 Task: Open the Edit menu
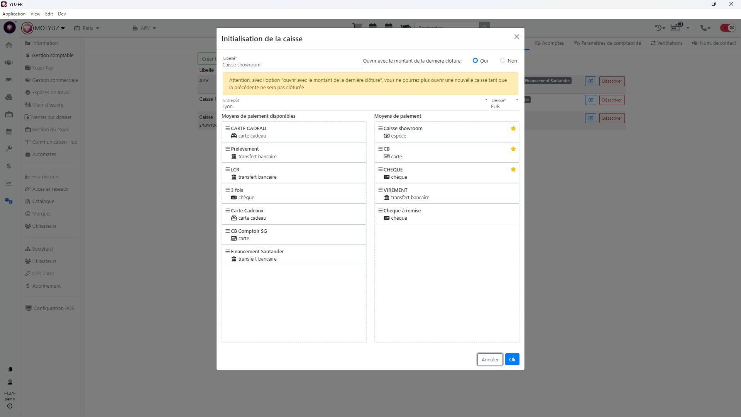pos(49,14)
